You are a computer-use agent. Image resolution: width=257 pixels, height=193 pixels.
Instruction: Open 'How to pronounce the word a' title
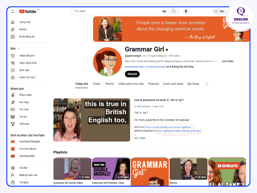click(159, 100)
